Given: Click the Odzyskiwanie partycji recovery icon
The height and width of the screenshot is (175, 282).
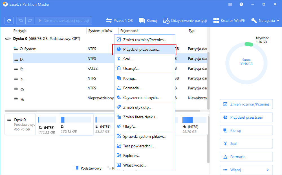Looking at the screenshot, I should pyautogui.click(x=166, y=21).
